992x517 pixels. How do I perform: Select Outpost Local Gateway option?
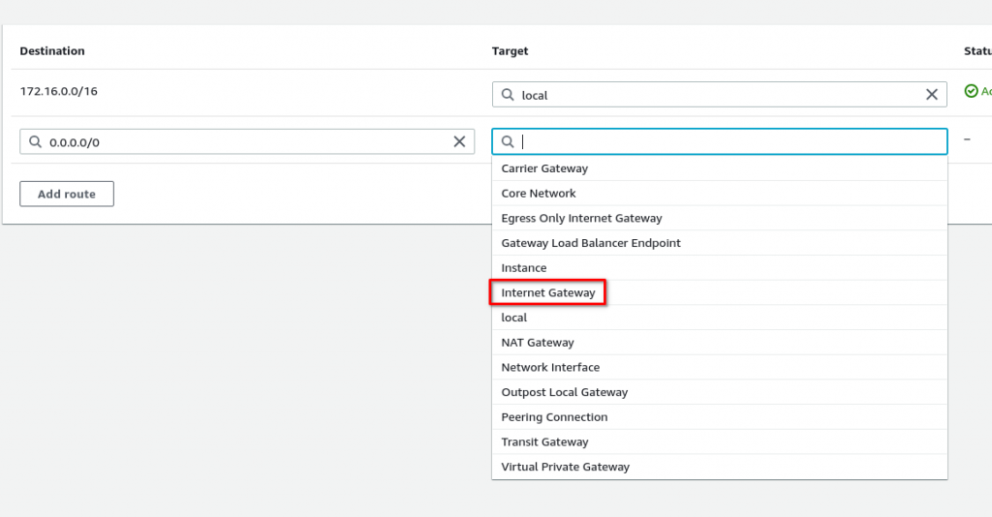565,392
